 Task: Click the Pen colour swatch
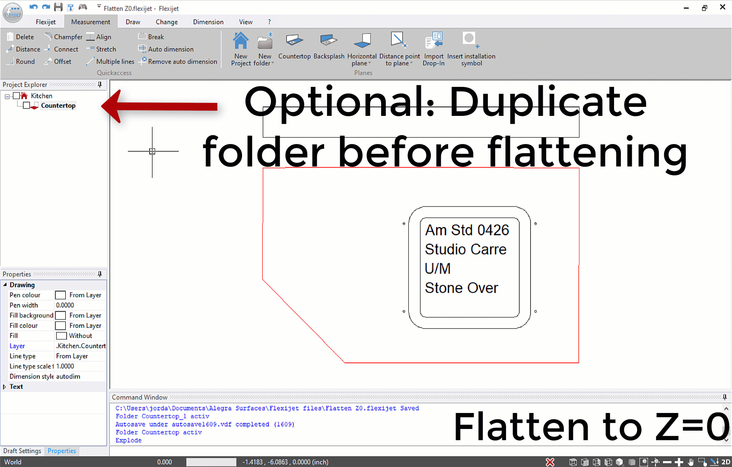pos(60,295)
